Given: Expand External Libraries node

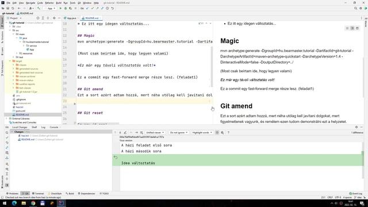Looking at the screenshot, I should click(x=7, y=118).
